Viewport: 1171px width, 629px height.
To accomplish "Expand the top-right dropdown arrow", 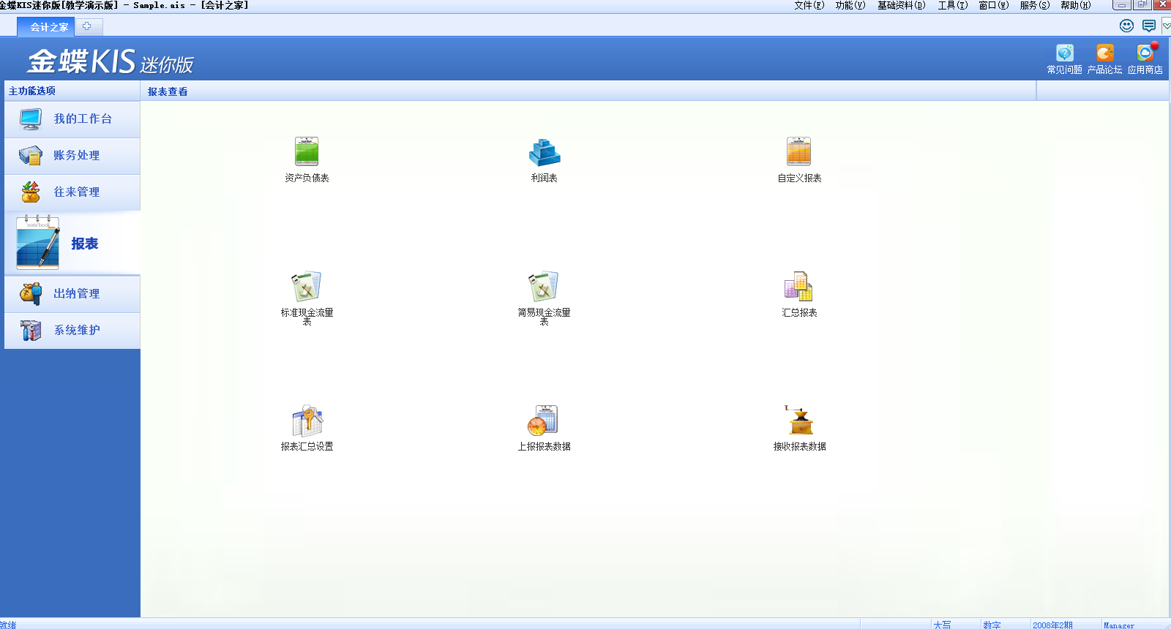I will (x=1166, y=26).
